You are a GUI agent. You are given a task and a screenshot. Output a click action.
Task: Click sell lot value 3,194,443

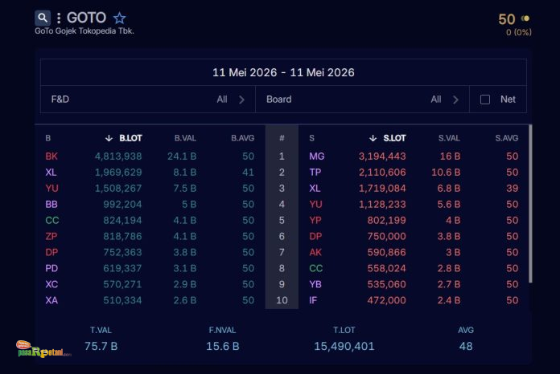tap(382, 157)
